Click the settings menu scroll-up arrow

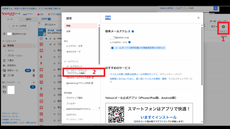click(x=99, y=25)
